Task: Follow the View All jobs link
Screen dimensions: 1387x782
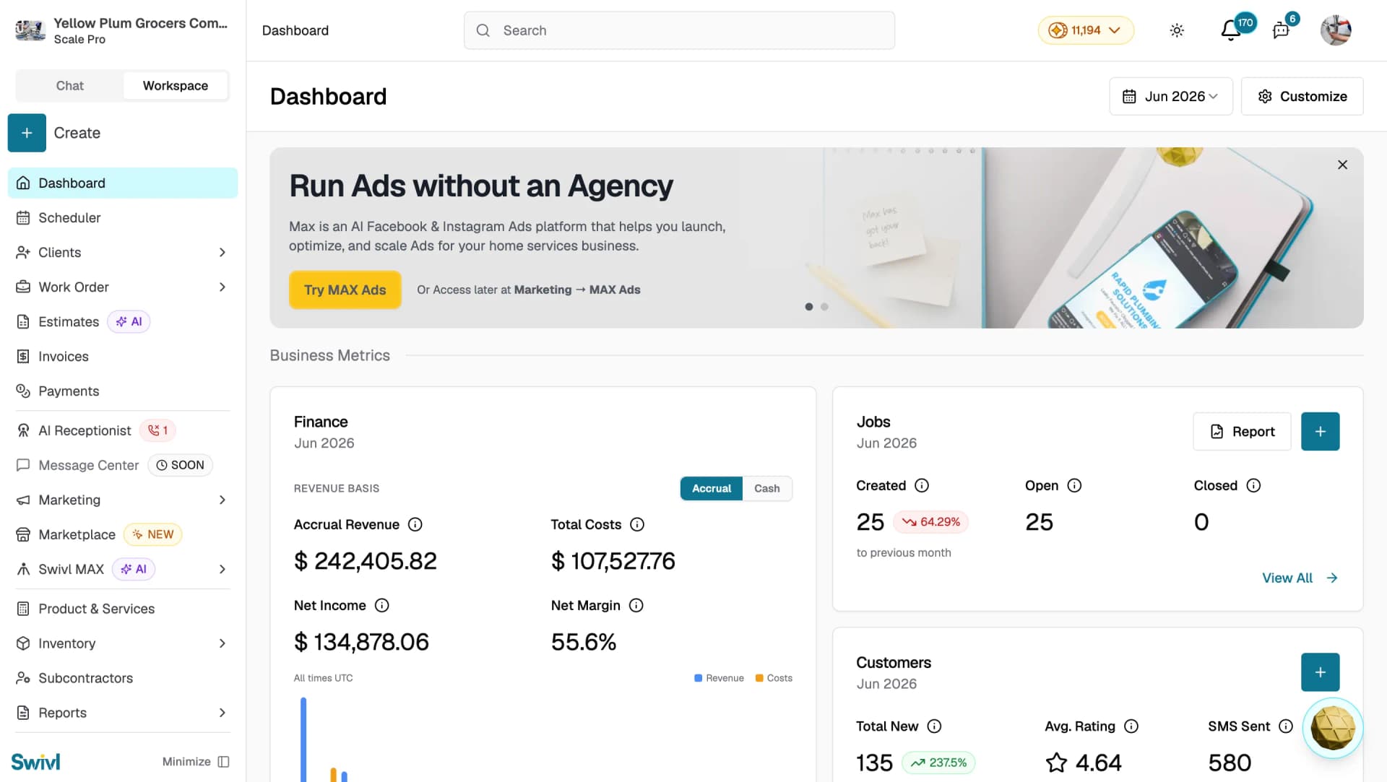Action: [x=1300, y=578]
